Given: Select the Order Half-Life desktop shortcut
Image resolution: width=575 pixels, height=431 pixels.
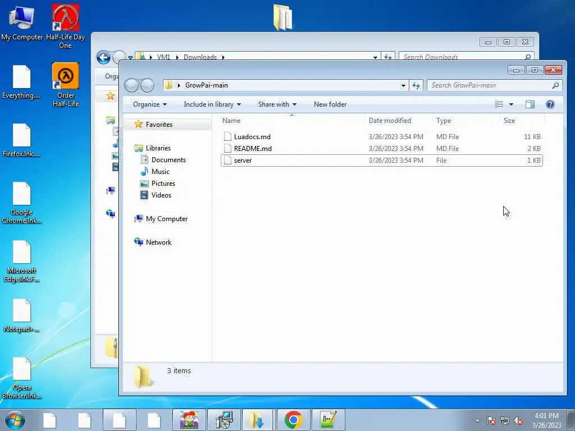Looking at the screenshot, I should point(65,84).
